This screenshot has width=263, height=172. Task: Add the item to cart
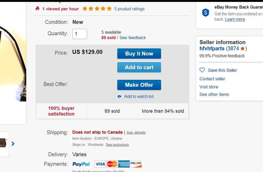coord(139,67)
